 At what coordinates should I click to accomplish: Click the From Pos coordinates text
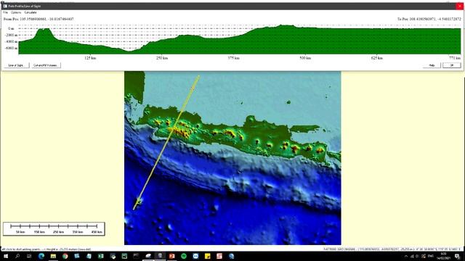tap(39, 19)
